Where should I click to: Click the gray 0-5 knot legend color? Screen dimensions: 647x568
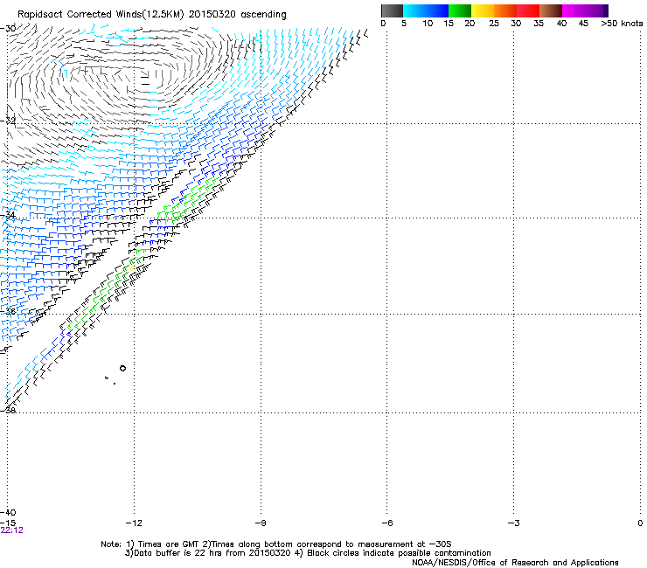click(x=392, y=10)
